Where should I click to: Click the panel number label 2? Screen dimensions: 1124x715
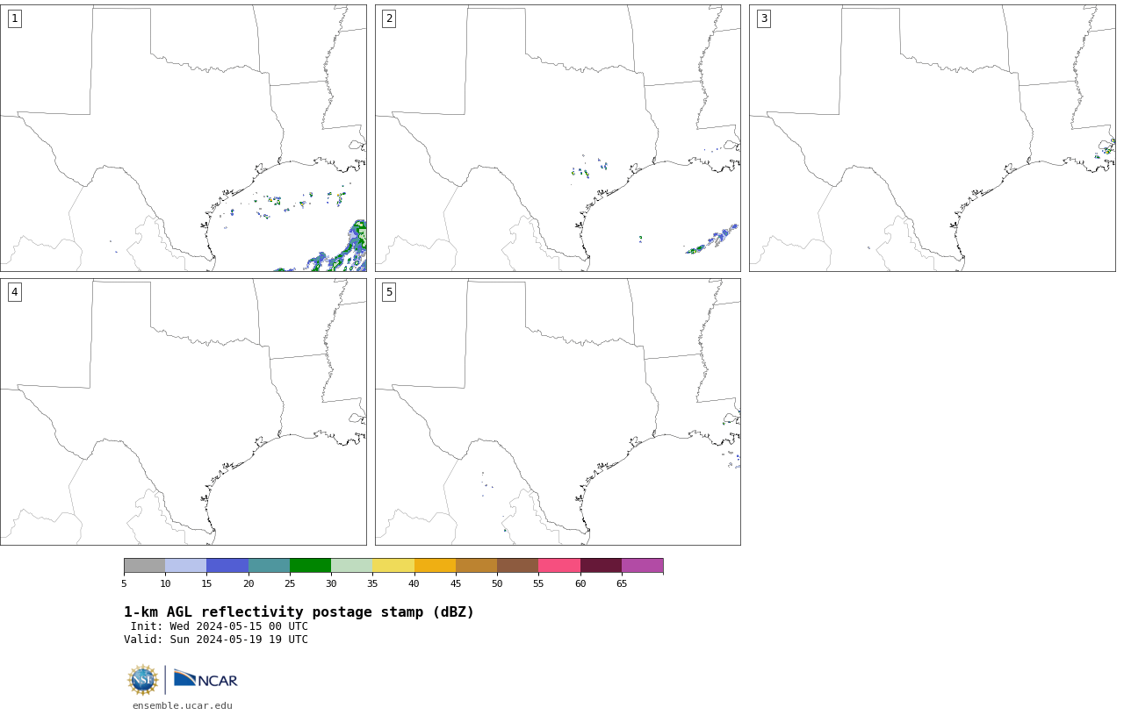[x=389, y=18]
